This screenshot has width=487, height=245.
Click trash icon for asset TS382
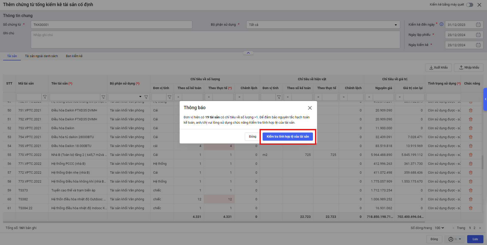(x=470, y=199)
